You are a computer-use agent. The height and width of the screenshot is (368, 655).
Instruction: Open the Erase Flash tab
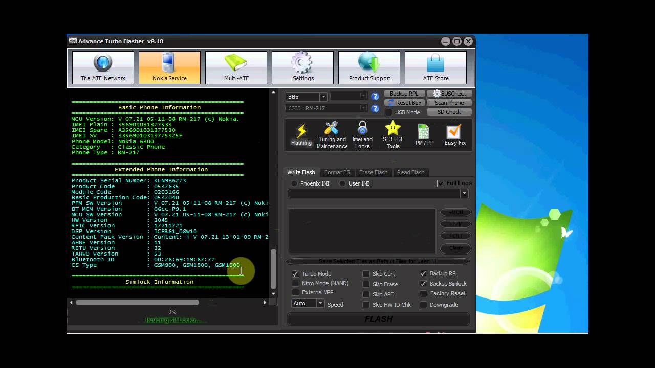tap(373, 172)
